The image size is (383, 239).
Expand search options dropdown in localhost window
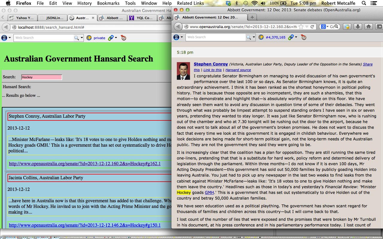tap(82, 38)
